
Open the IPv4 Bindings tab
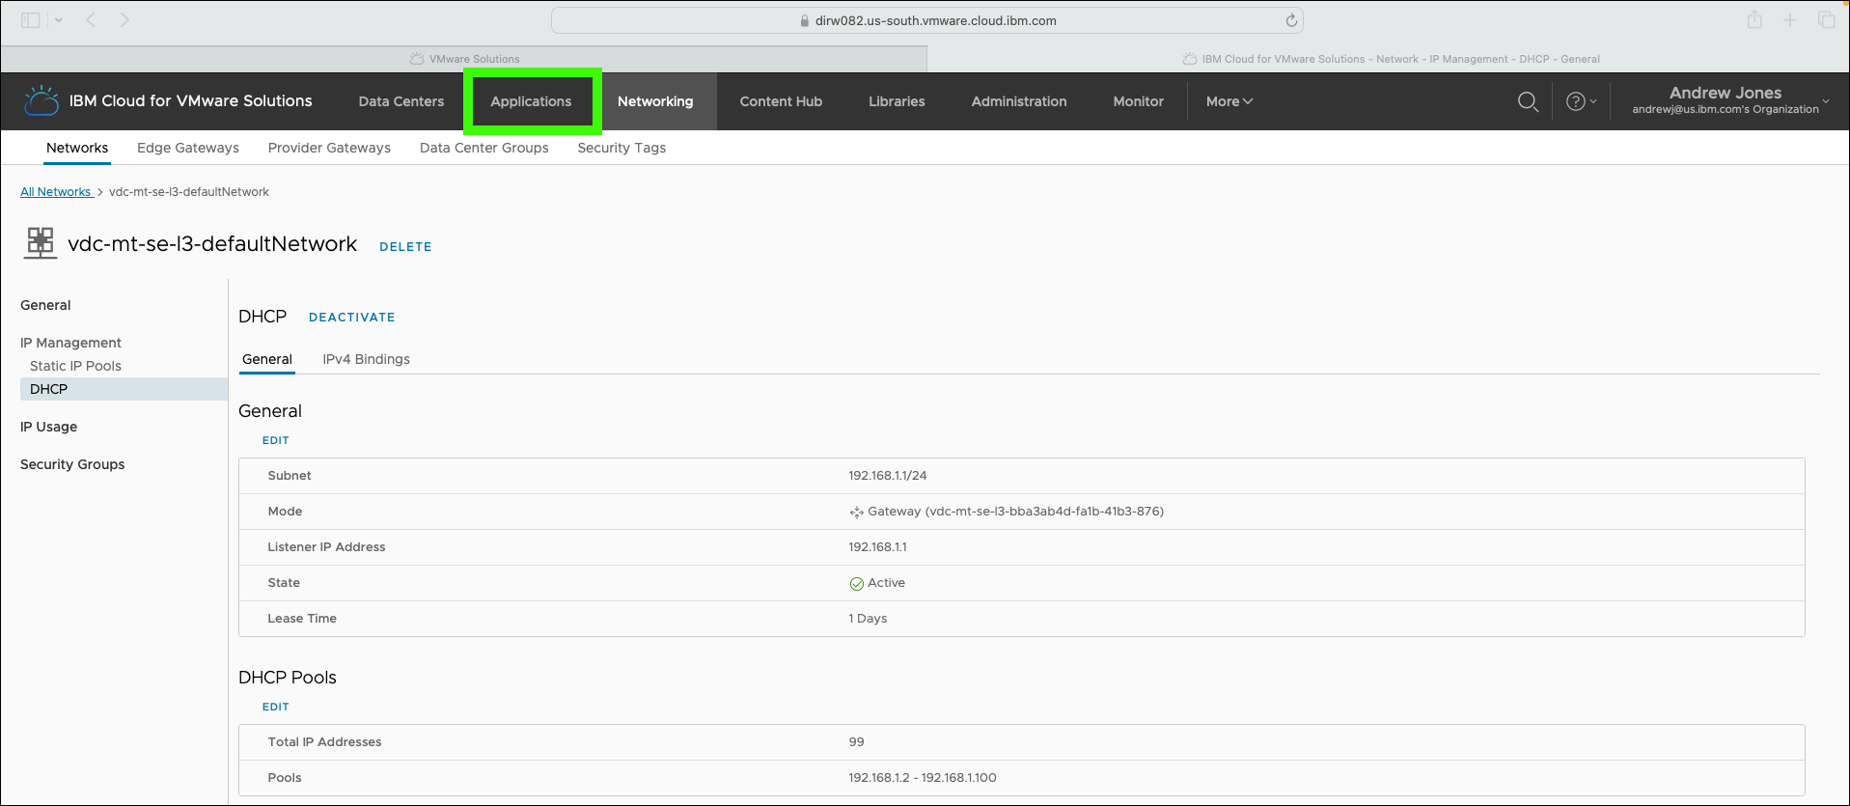coord(367,359)
